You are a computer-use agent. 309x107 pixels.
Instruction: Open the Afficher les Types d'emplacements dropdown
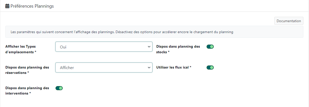(x=104, y=47)
